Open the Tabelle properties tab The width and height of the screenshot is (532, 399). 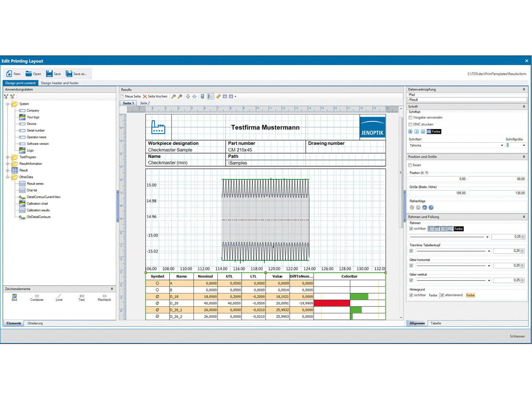[436, 323]
